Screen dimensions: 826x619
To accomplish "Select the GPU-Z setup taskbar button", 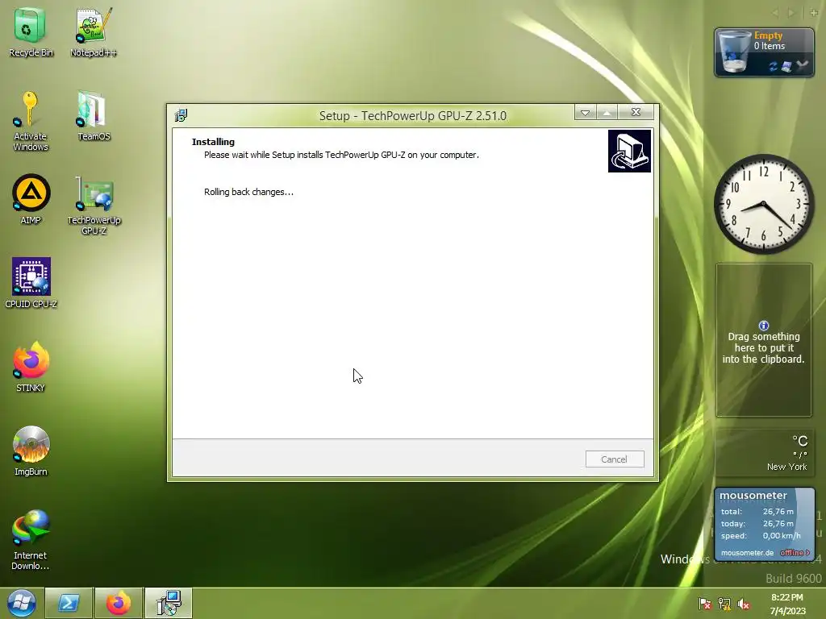I will pyautogui.click(x=169, y=603).
